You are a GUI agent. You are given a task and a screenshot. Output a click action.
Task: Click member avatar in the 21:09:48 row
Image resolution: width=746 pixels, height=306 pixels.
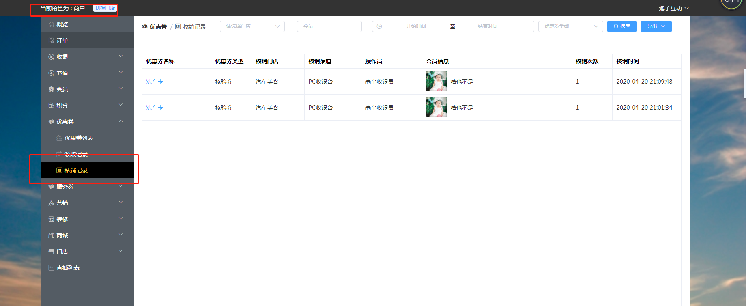[x=436, y=81]
